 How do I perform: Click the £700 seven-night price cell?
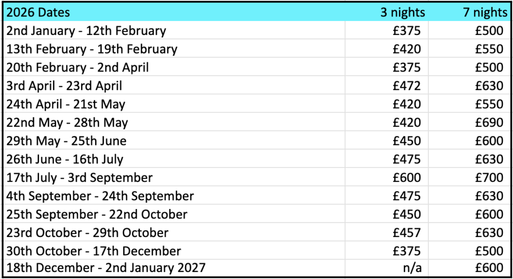point(489,177)
